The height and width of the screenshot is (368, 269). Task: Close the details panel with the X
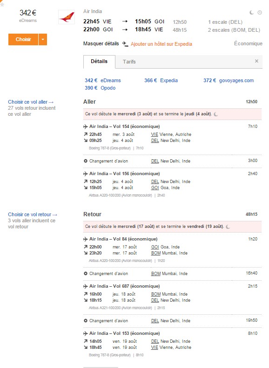point(256,61)
